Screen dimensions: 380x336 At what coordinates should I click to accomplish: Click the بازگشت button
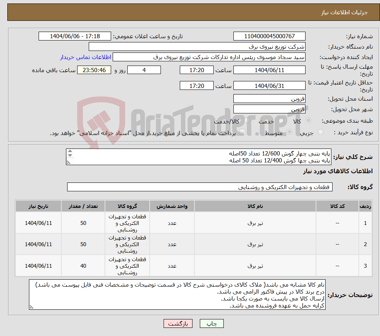tap(177, 323)
